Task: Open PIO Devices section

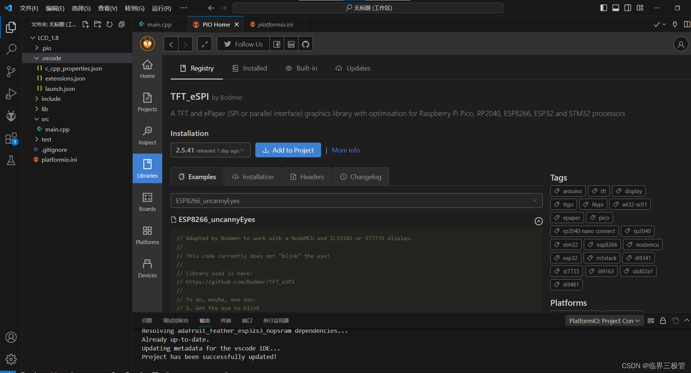Action: click(x=147, y=268)
